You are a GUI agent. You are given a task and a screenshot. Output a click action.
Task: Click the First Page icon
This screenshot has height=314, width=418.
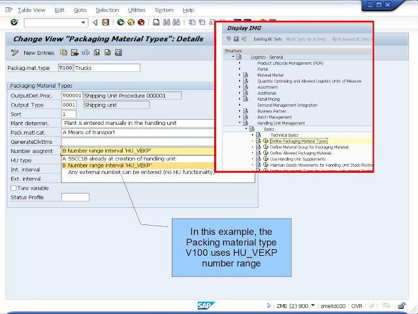(x=192, y=22)
